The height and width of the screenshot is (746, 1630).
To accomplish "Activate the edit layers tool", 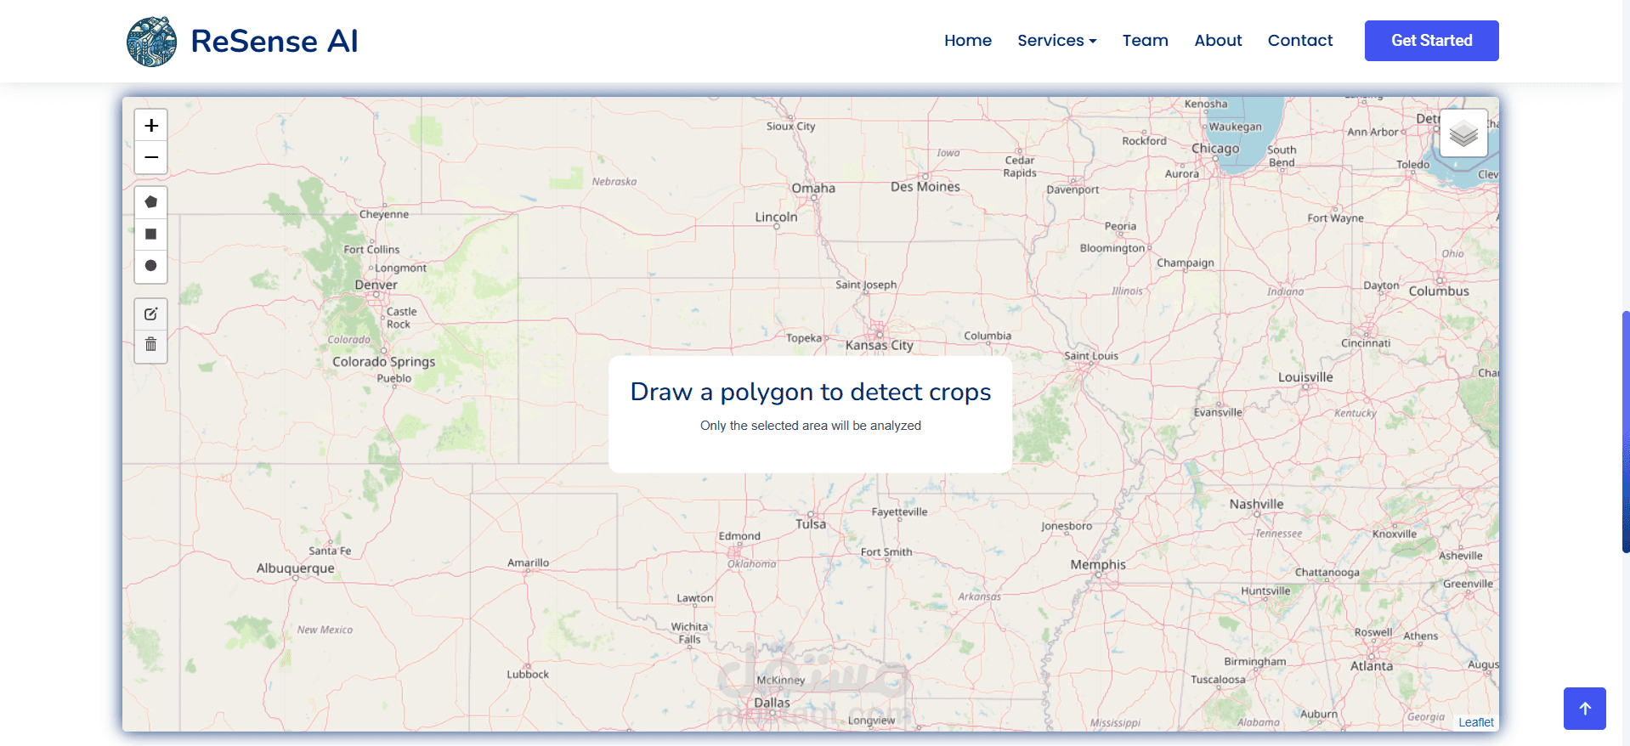I will click(x=151, y=314).
